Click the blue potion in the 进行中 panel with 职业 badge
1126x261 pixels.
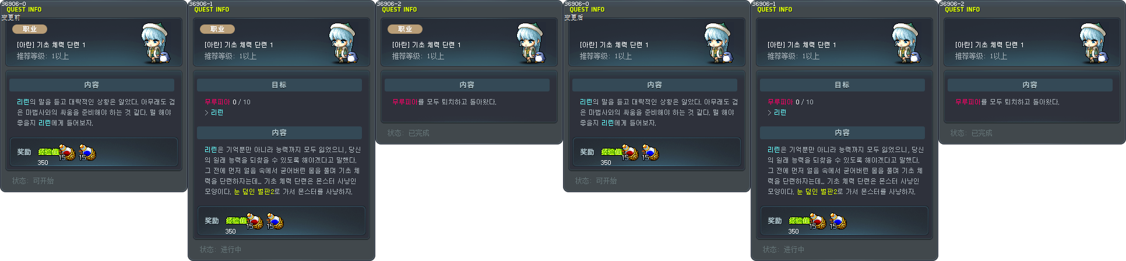(x=275, y=221)
